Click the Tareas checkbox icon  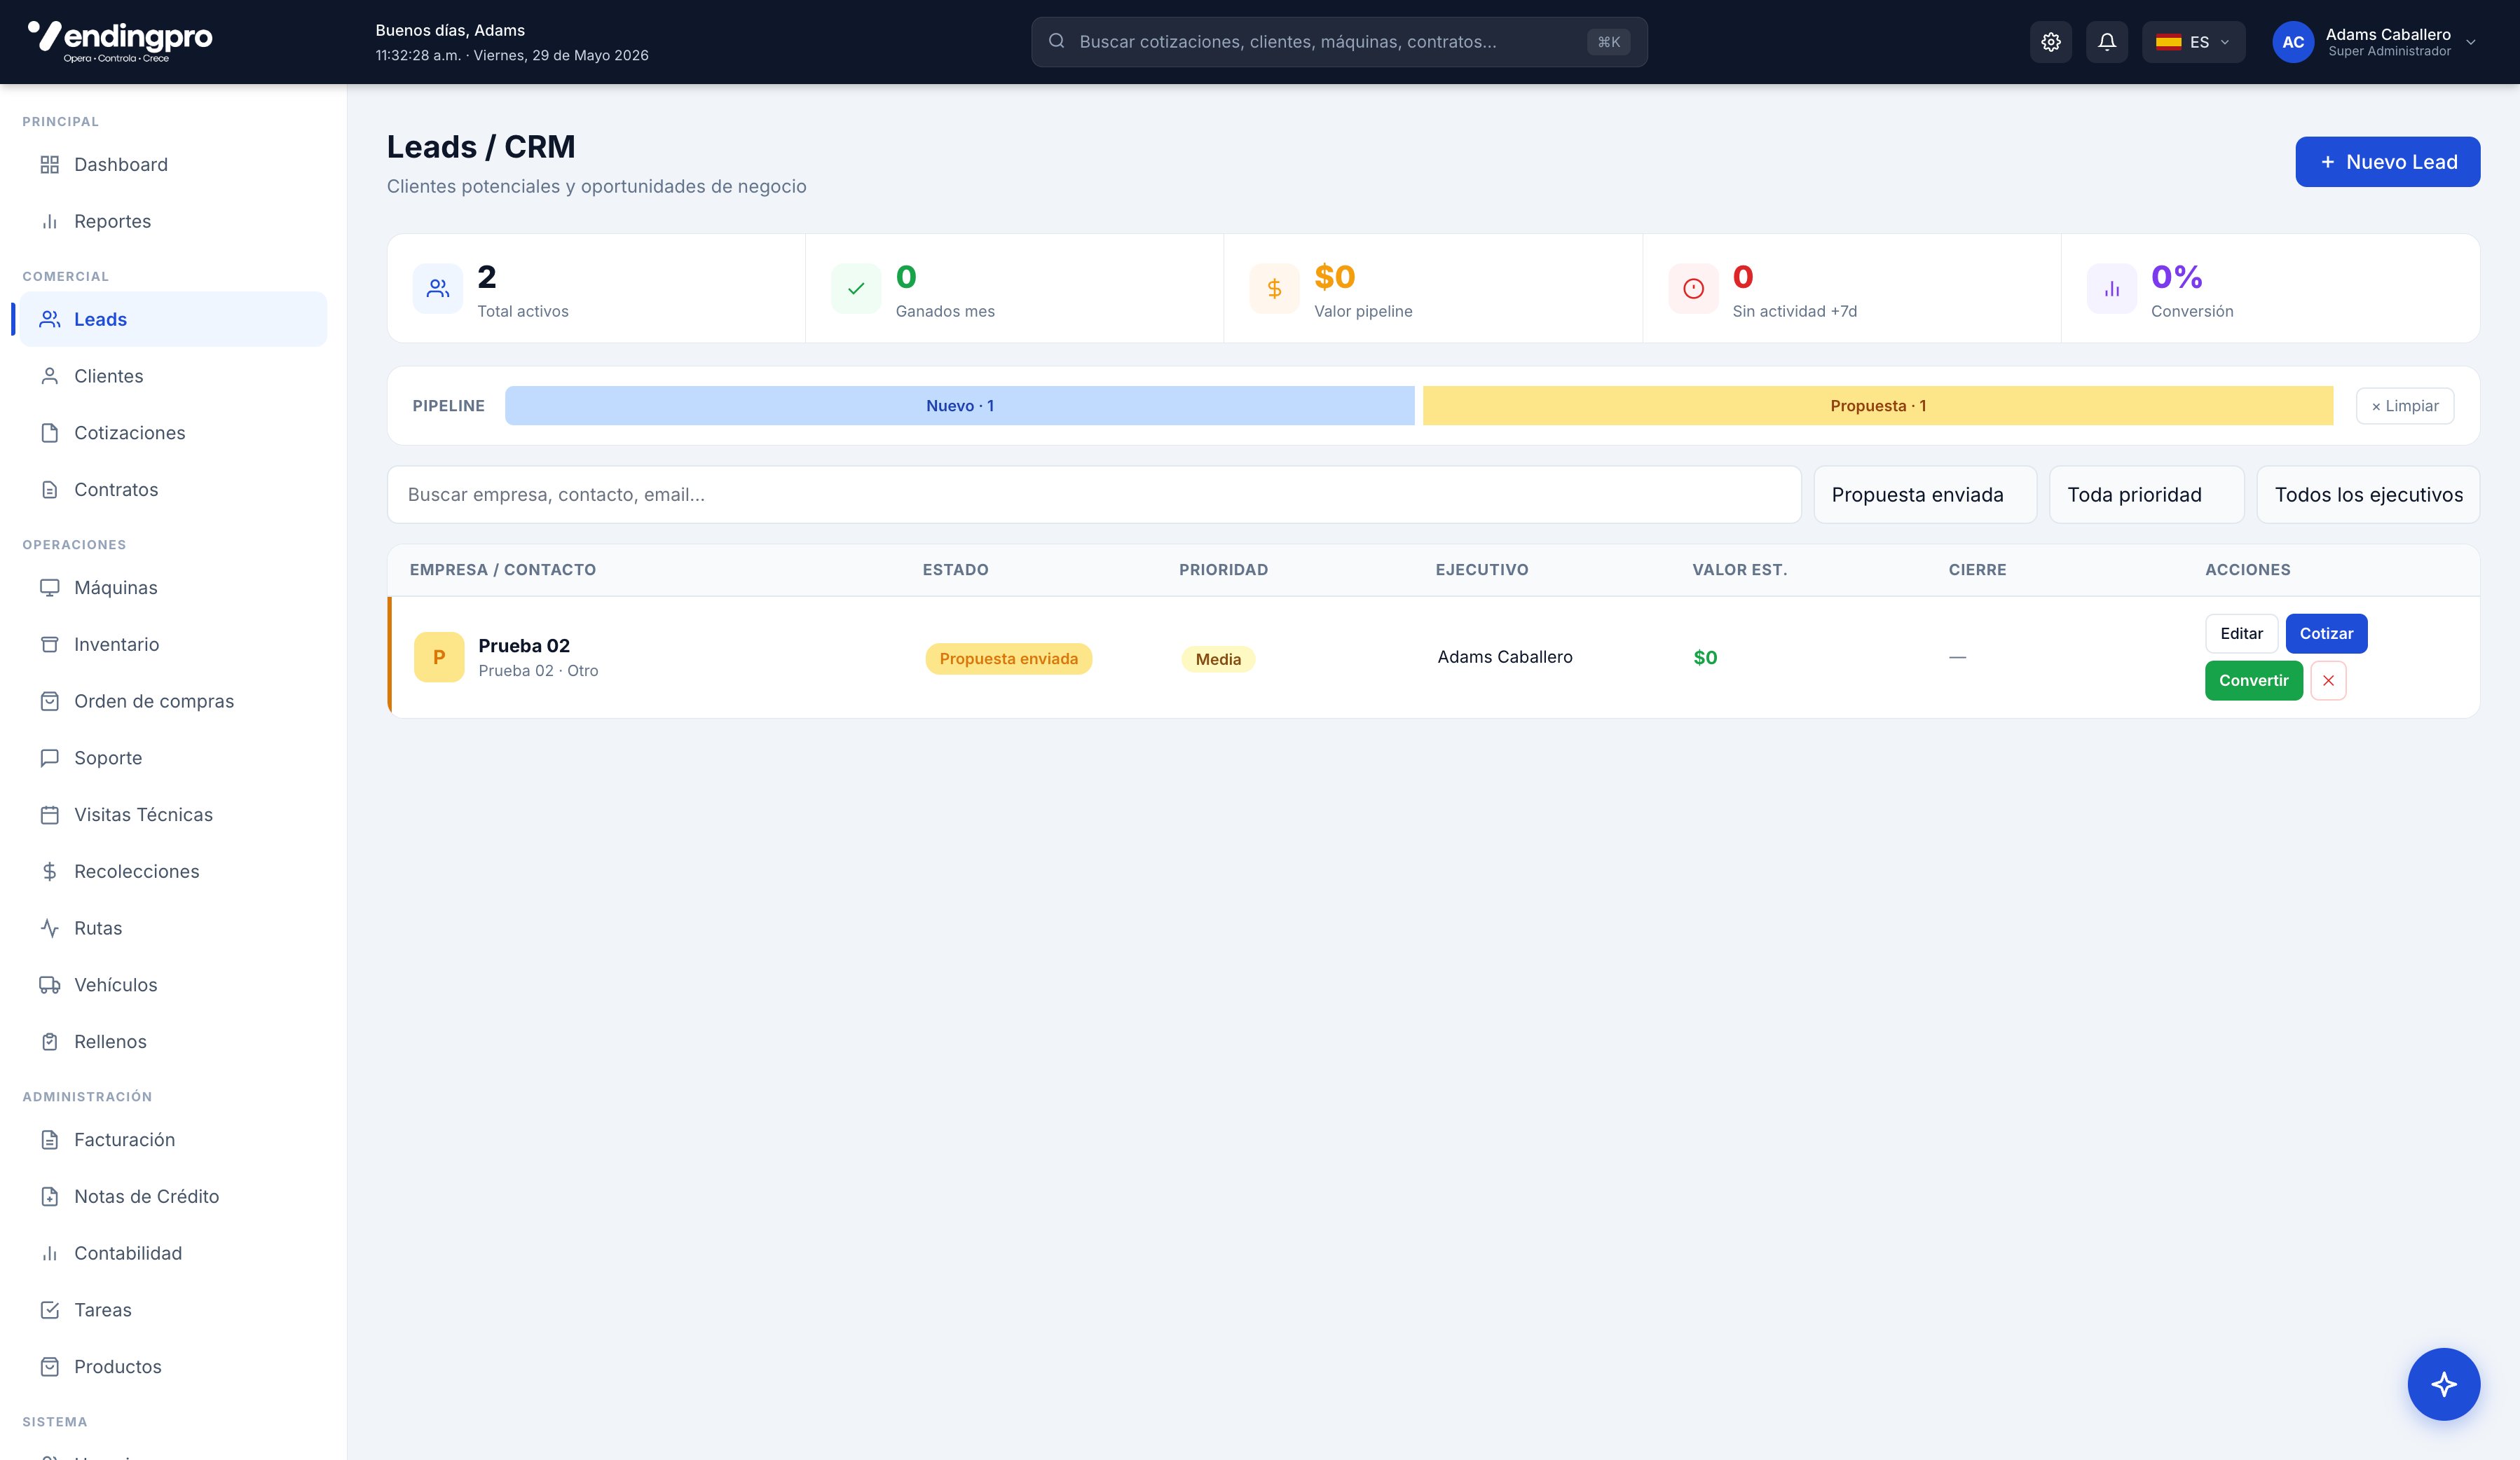(x=50, y=1310)
